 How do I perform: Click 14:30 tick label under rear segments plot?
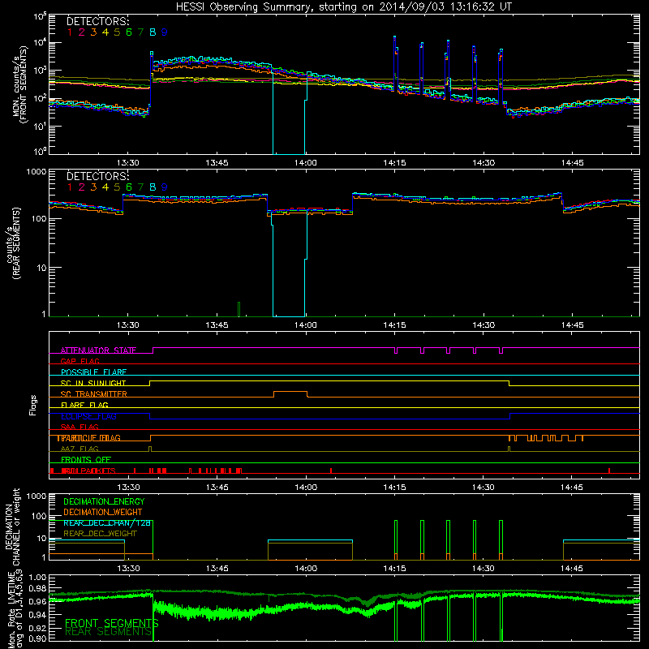[x=484, y=325]
